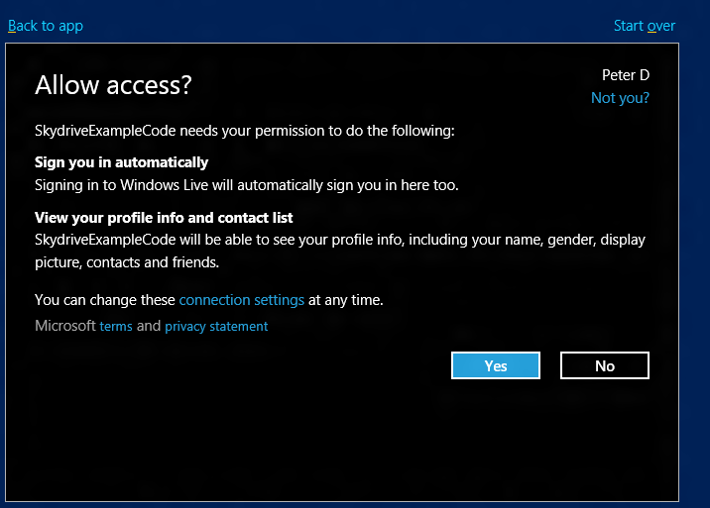Open the connection settings link
This screenshot has height=508, width=710.
[x=241, y=300]
